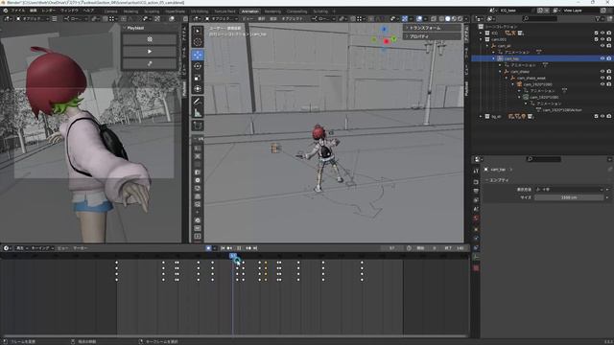The width and height of the screenshot is (614, 345).
Task: Jump to the timeline start frame
Action: coord(223,248)
